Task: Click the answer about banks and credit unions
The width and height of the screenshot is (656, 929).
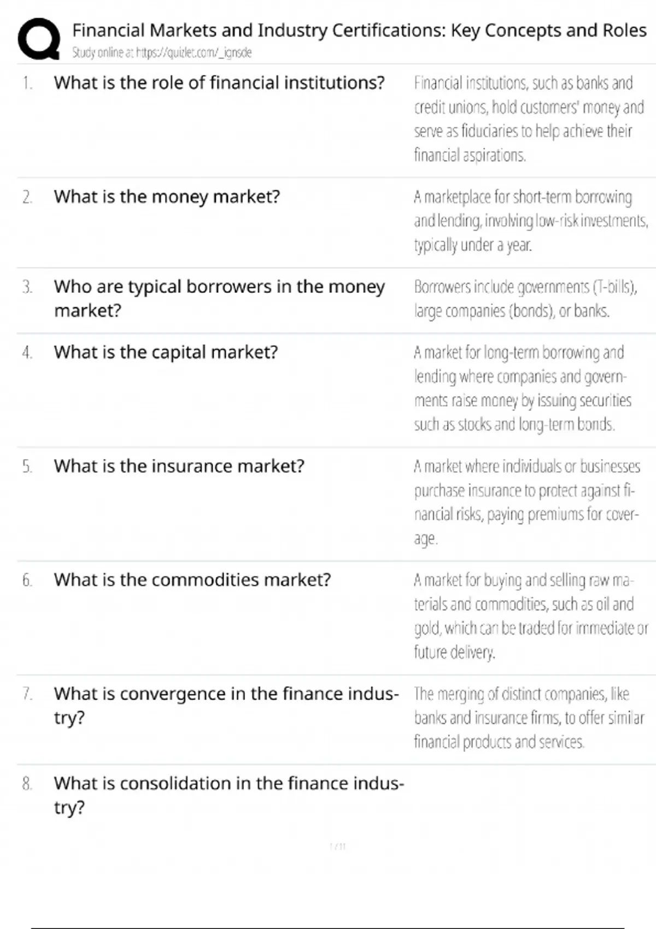Action: (528, 119)
